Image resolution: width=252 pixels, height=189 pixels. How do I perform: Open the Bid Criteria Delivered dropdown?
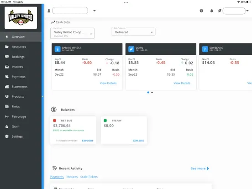coord(133,32)
